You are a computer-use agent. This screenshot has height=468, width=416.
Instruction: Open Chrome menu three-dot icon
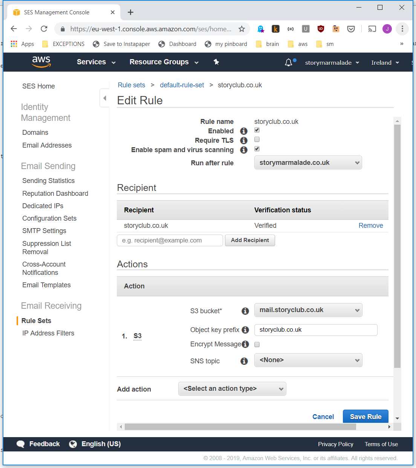402,29
